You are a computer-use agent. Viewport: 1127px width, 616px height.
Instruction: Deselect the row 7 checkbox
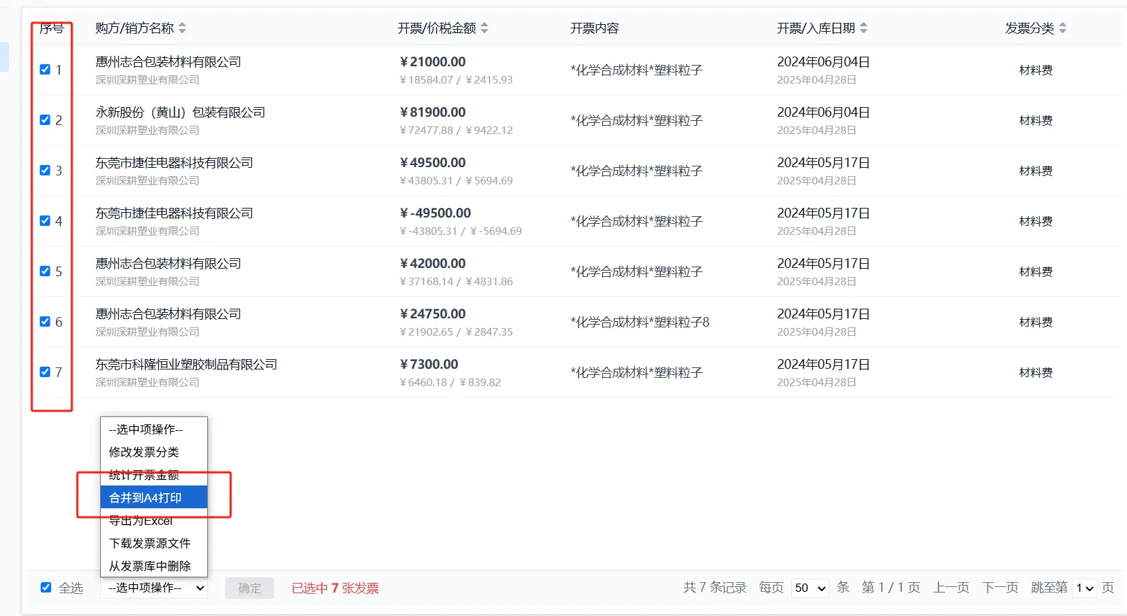point(46,372)
